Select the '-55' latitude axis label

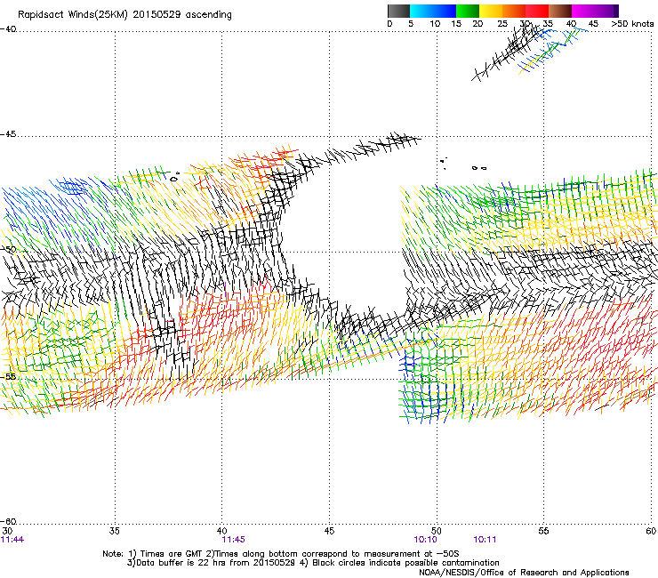pyautogui.click(x=8, y=377)
